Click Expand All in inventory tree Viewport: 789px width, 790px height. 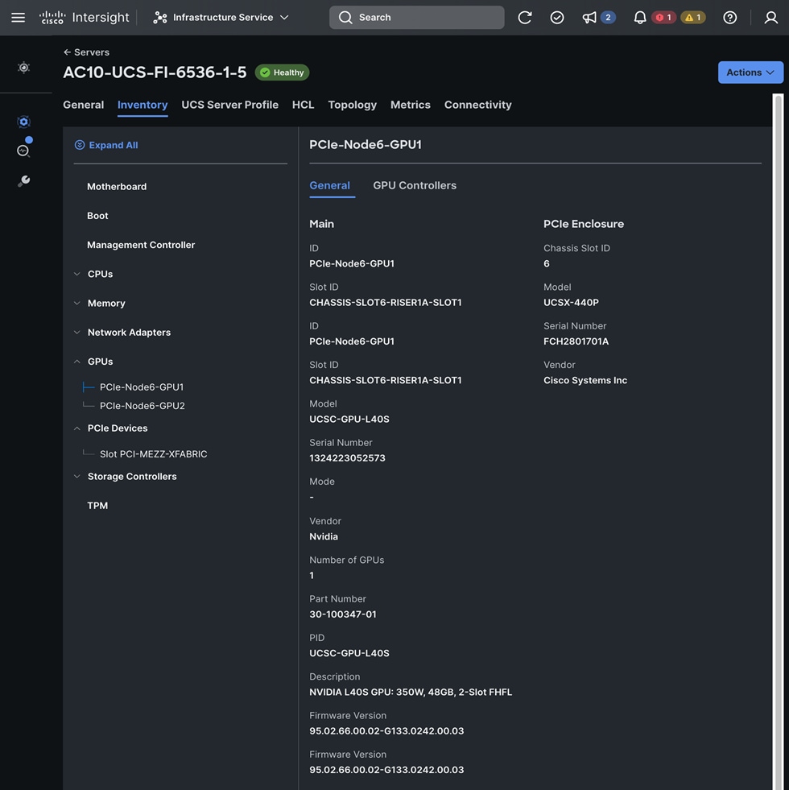[106, 145]
